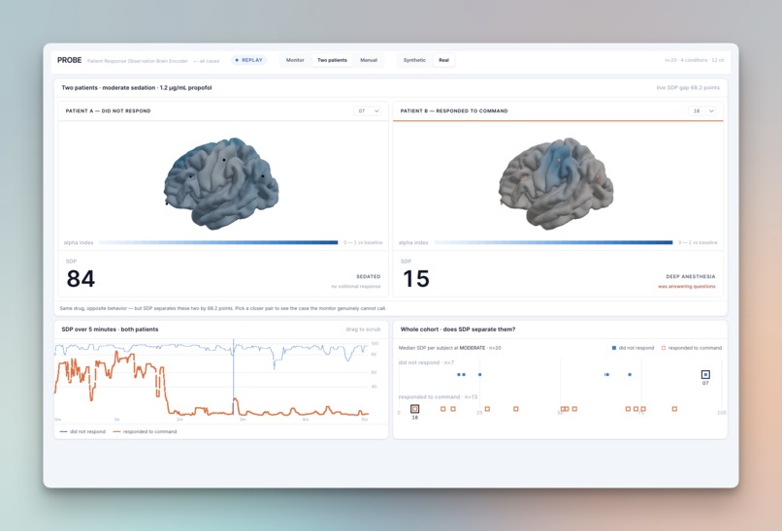Click the 'responded to command' timeline legend entry

click(x=146, y=432)
